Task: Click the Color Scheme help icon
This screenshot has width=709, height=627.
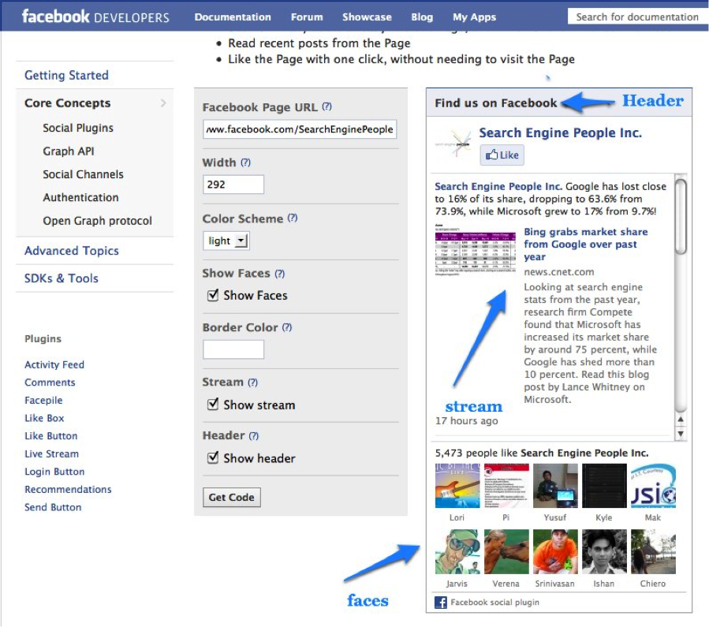Action: point(293,218)
